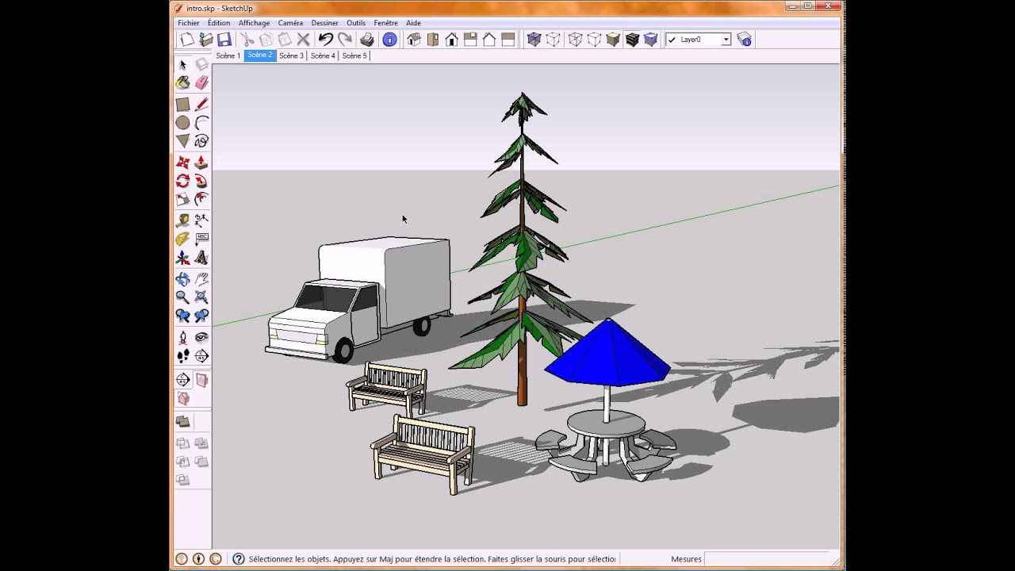Select the pink Eraser tool

pyautogui.click(x=201, y=82)
